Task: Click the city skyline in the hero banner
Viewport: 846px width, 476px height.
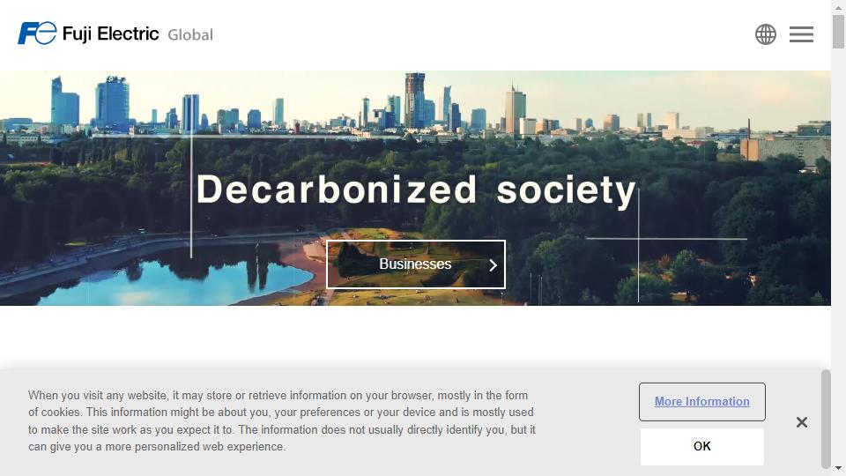Action: click(x=414, y=106)
